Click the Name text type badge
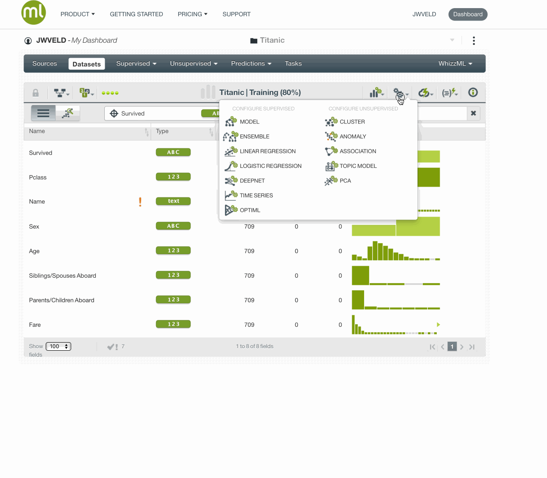Image resolution: width=547 pixels, height=478 pixels. tap(173, 201)
